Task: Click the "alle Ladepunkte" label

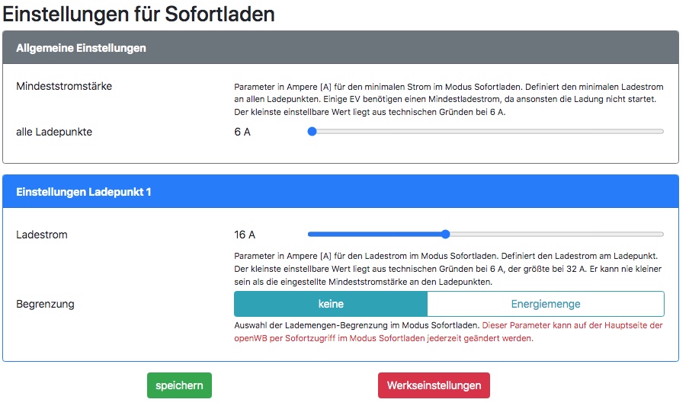Action: [54, 132]
